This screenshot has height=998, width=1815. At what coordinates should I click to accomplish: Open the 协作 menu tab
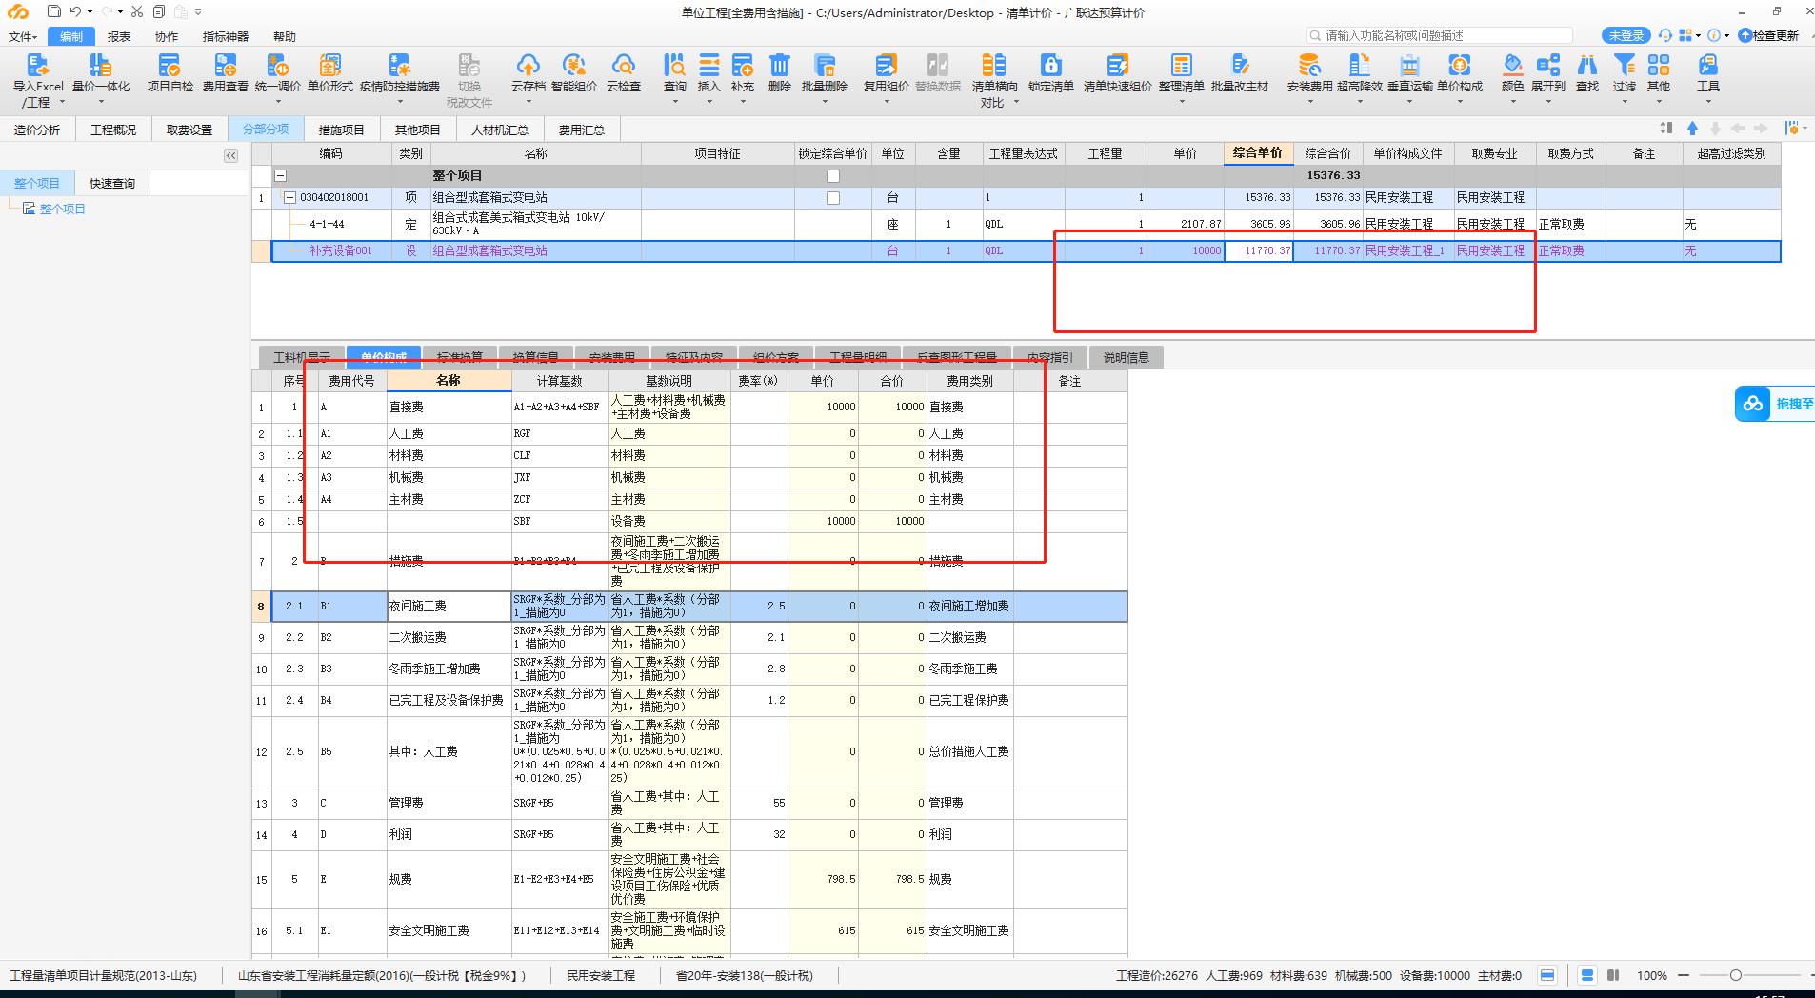167,36
